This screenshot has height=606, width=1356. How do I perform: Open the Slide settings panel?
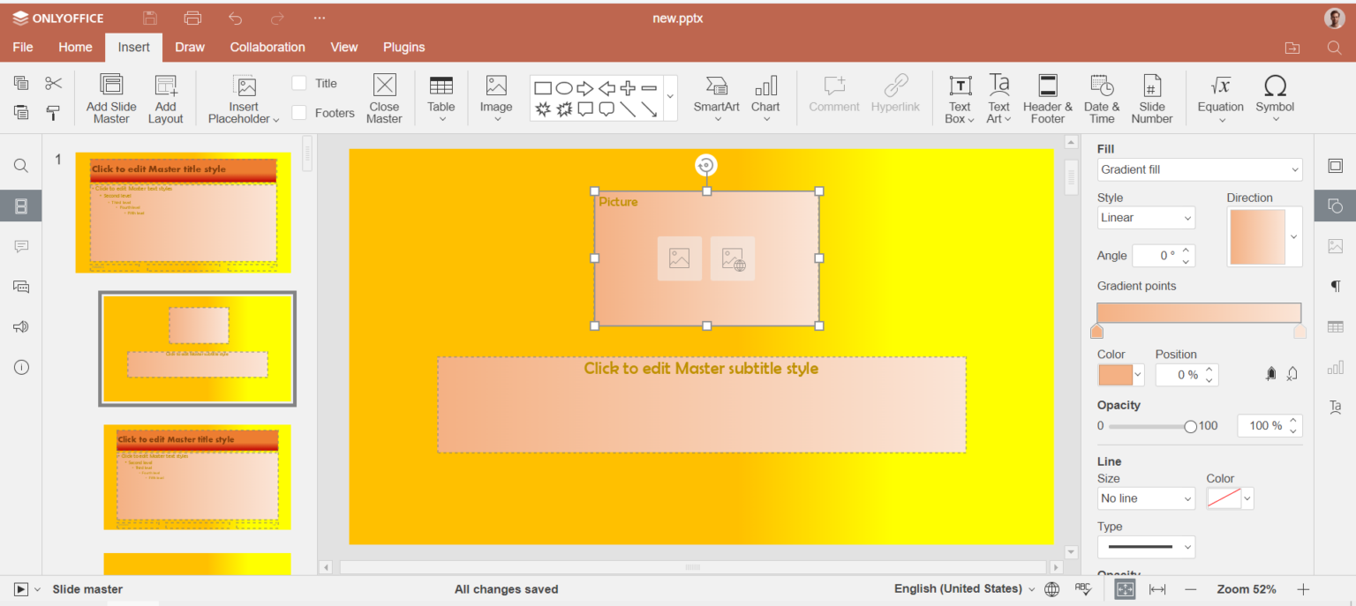point(1335,165)
